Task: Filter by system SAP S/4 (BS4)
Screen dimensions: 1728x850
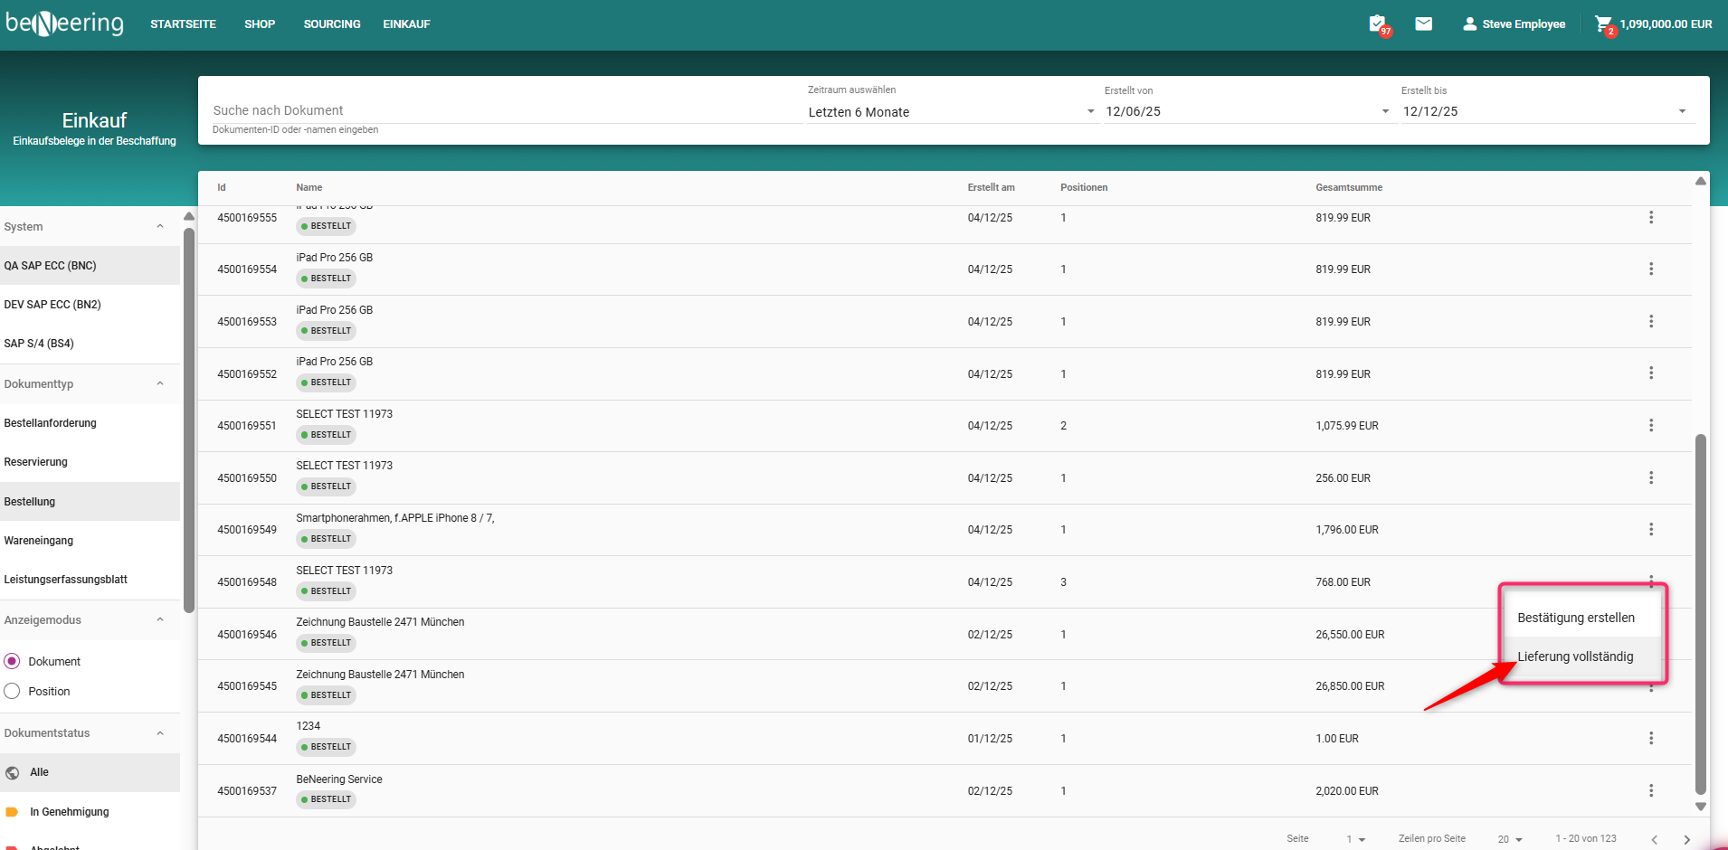Action: tap(90, 343)
